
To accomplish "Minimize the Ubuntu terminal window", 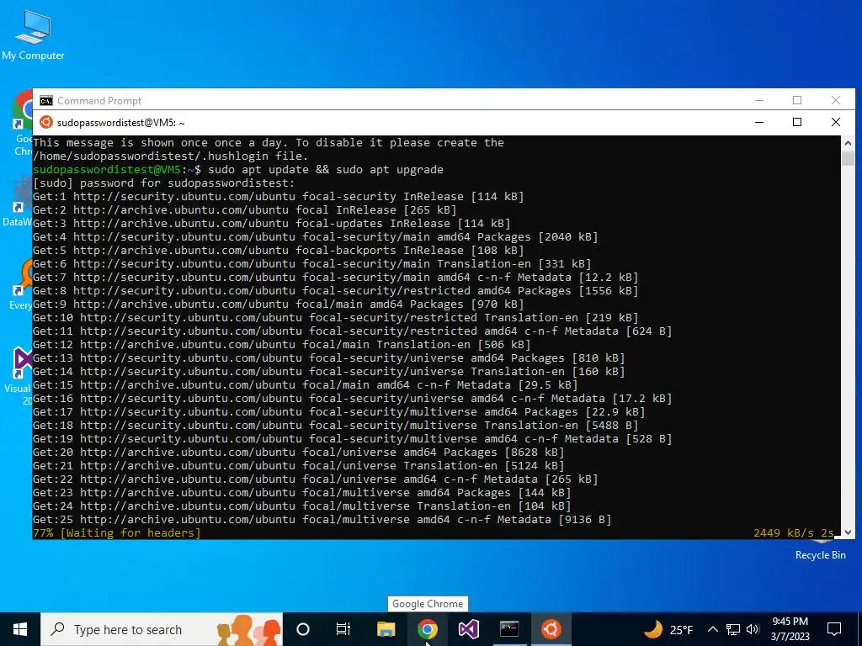I will tap(759, 122).
